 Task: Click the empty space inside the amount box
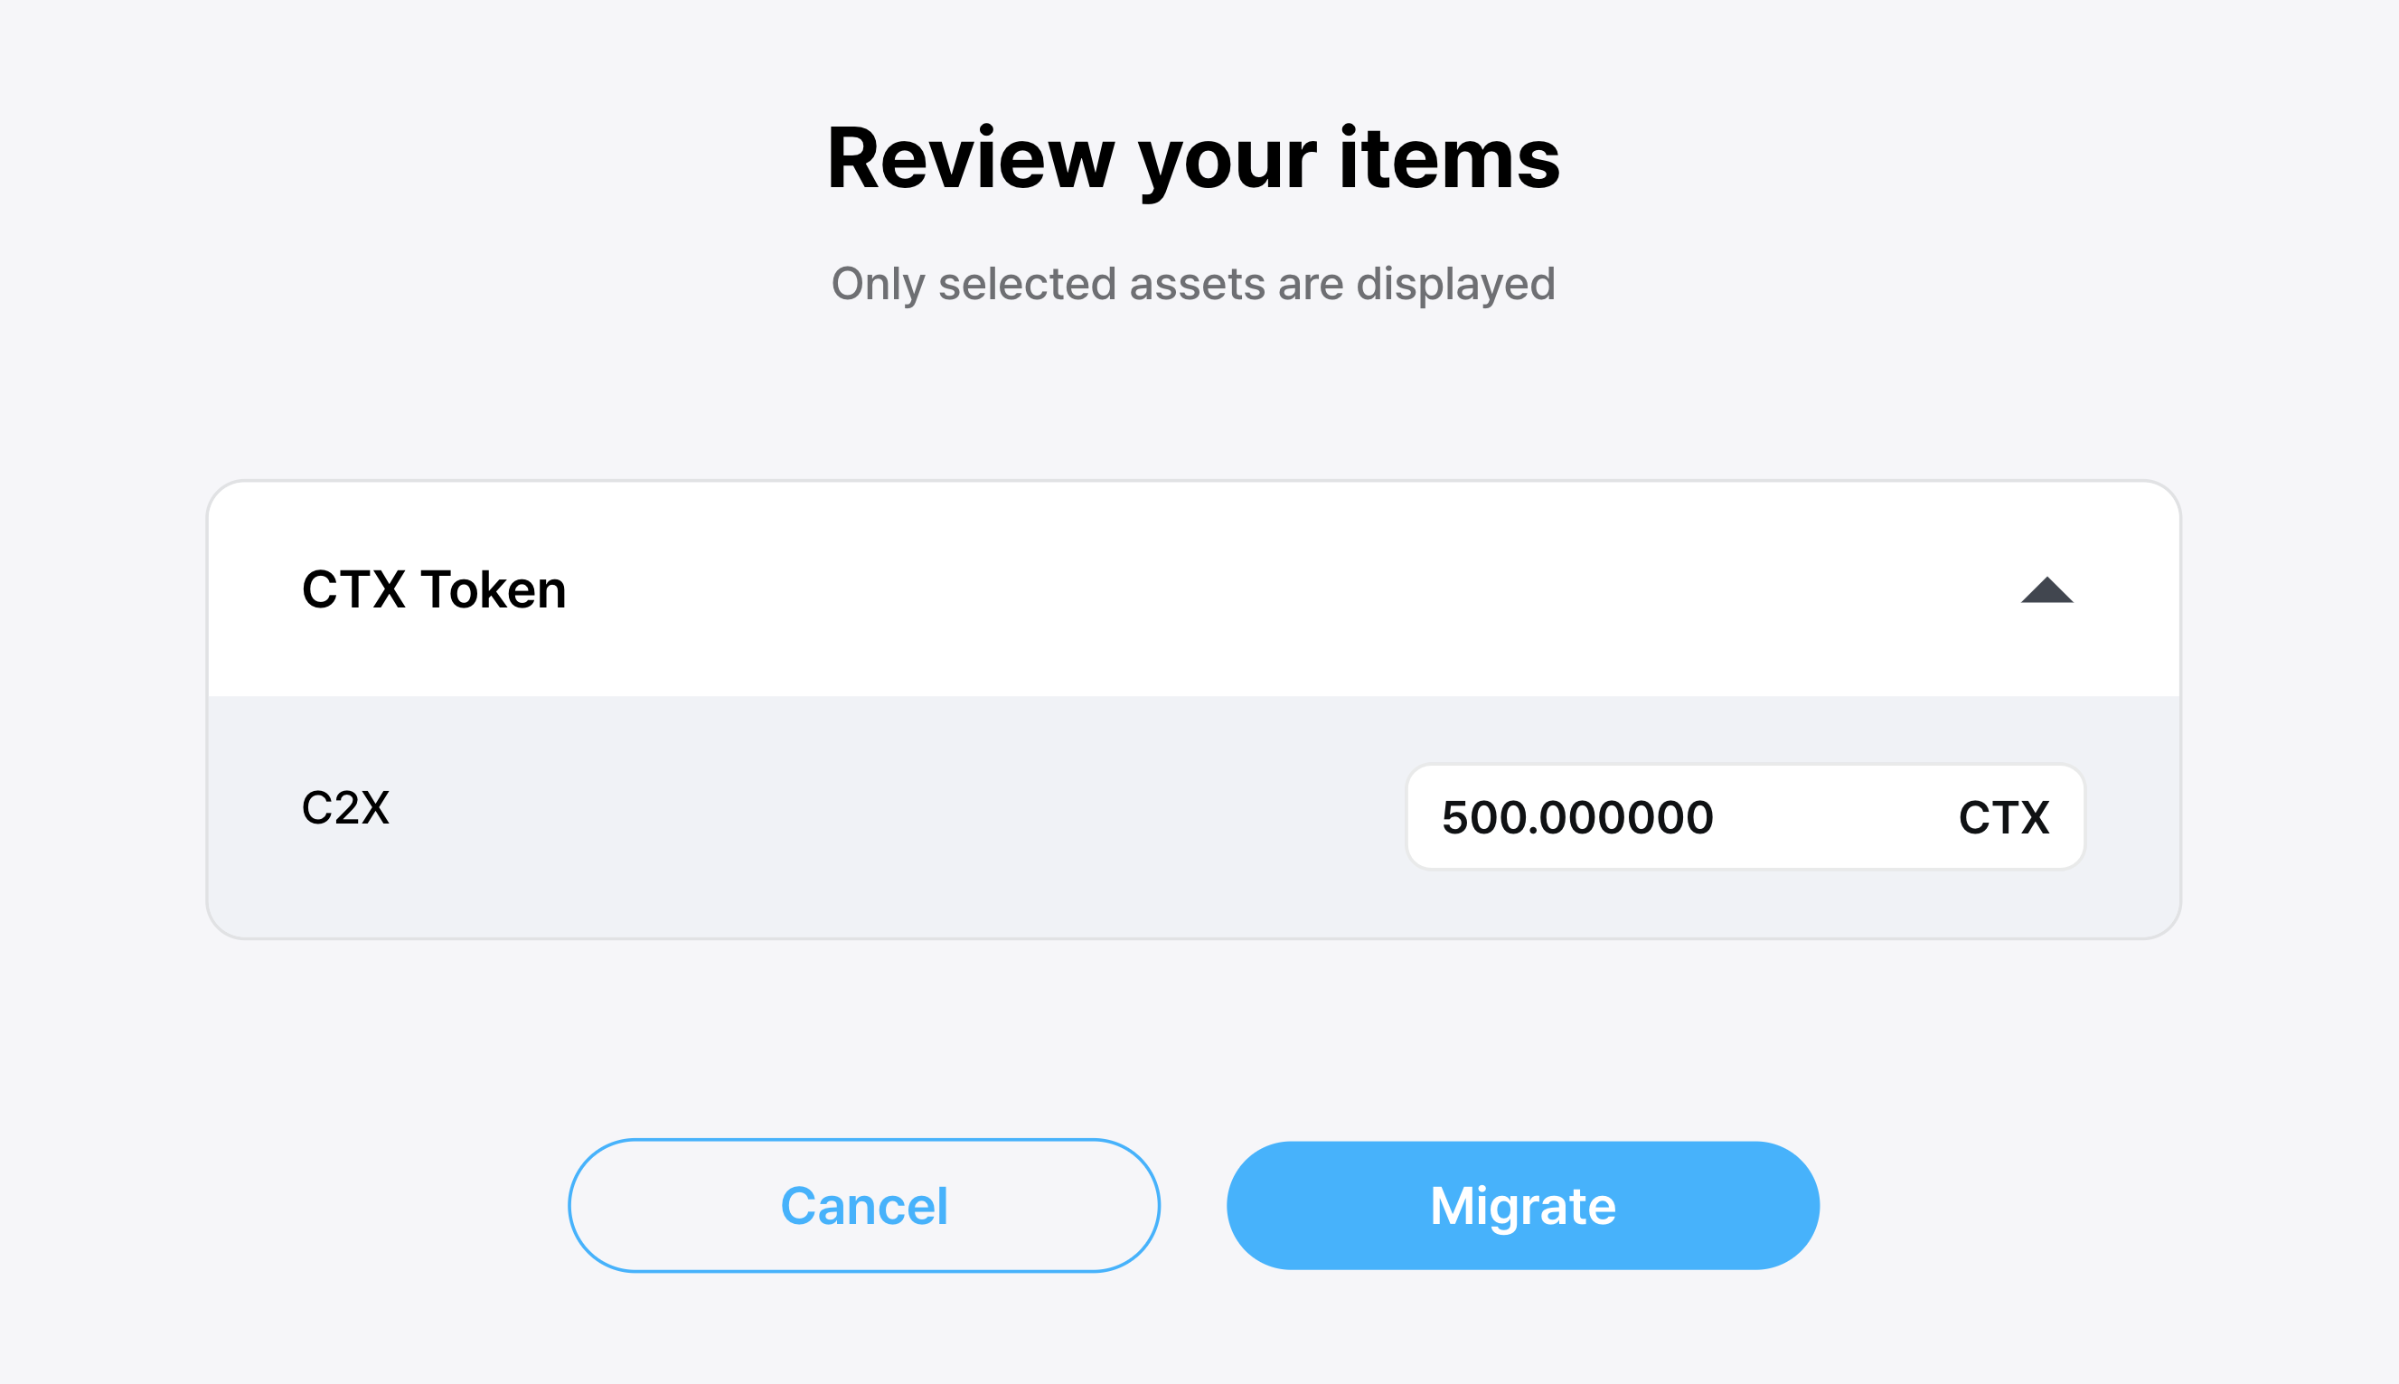click(1834, 817)
